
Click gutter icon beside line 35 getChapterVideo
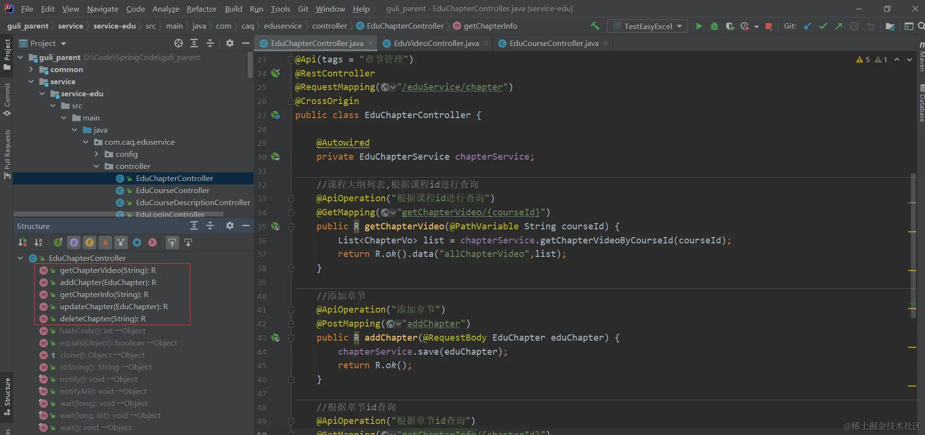[275, 226]
